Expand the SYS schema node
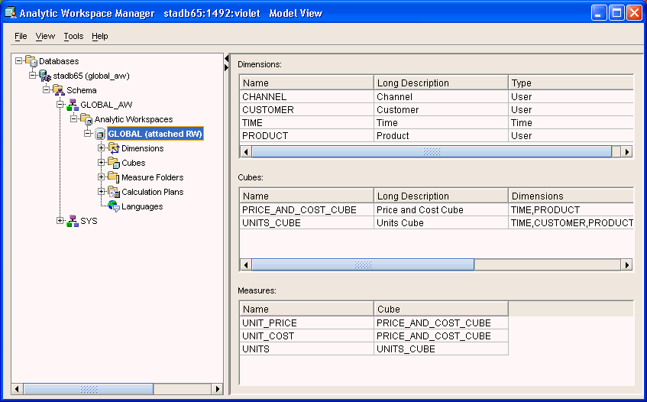 (x=60, y=221)
